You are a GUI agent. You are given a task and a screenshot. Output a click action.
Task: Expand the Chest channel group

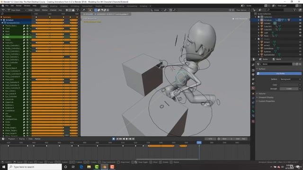(3, 28)
